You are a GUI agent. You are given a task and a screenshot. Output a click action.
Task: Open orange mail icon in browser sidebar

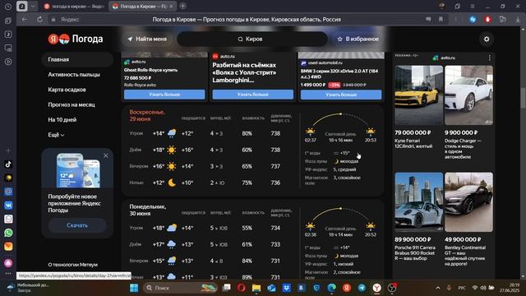[x=8, y=247]
